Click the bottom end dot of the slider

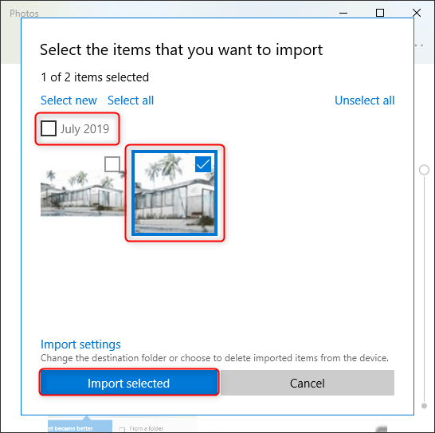click(x=424, y=406)
